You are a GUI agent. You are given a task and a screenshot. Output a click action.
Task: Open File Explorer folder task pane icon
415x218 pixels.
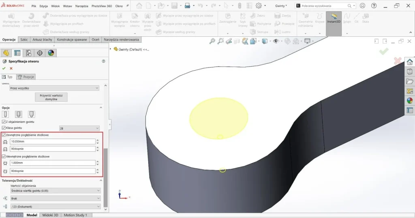click(410, 81)
